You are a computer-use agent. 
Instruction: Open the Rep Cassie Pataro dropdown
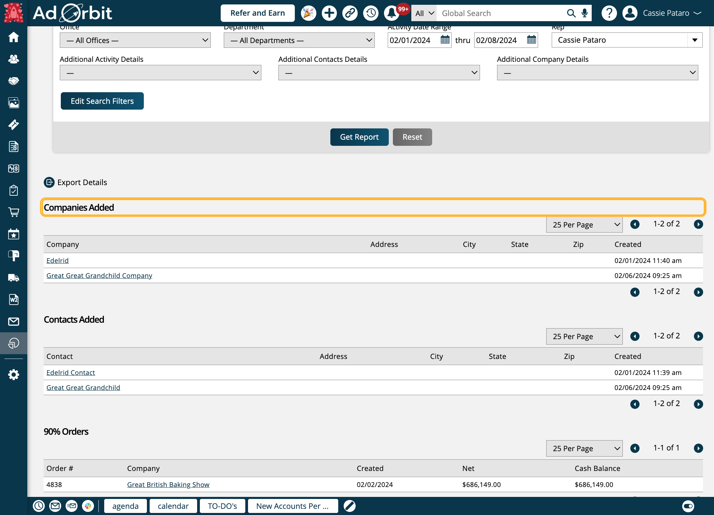pyautogui.click(x=627, y=40)
